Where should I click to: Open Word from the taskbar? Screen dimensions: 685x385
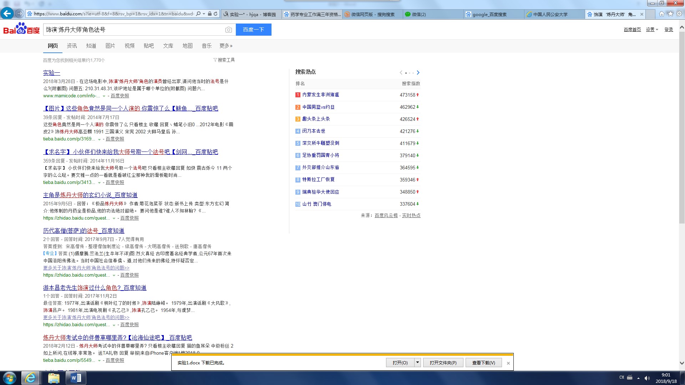[76, 378]
